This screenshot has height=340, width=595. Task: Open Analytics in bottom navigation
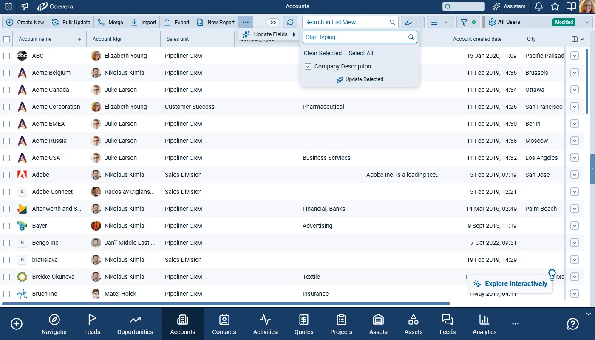click(484, 325)
